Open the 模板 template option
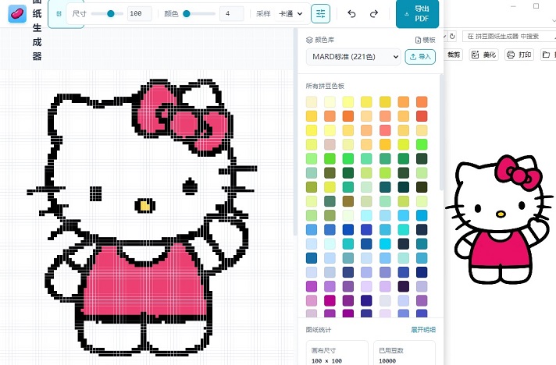Screen dimensions: 556x365 pyautogui.click(x=424, y=39)
